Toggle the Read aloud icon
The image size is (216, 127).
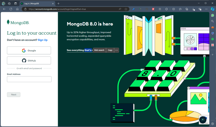point(120,9)
